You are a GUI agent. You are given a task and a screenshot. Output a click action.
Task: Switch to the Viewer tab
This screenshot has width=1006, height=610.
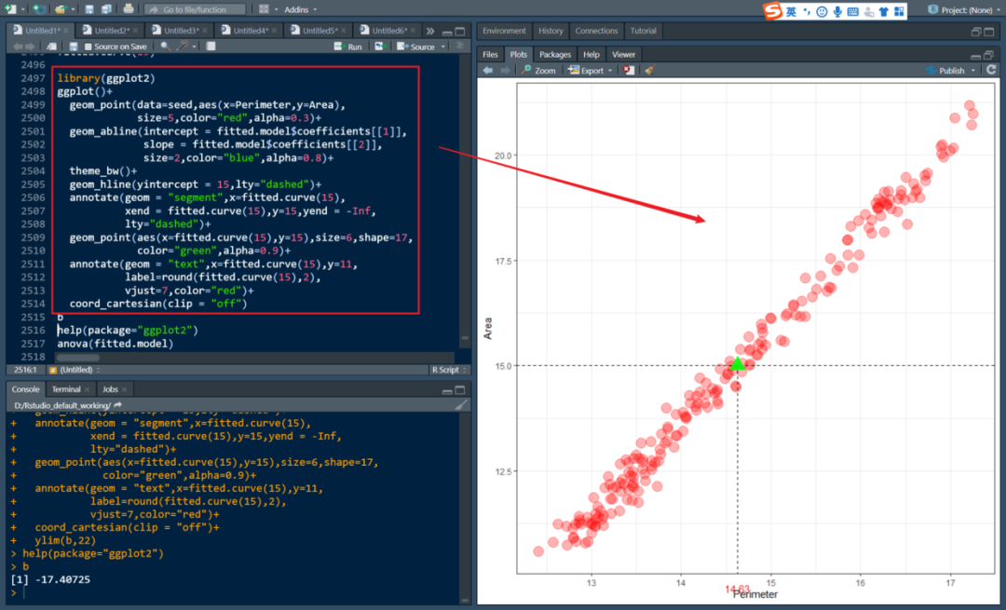[x=623, y=55]
